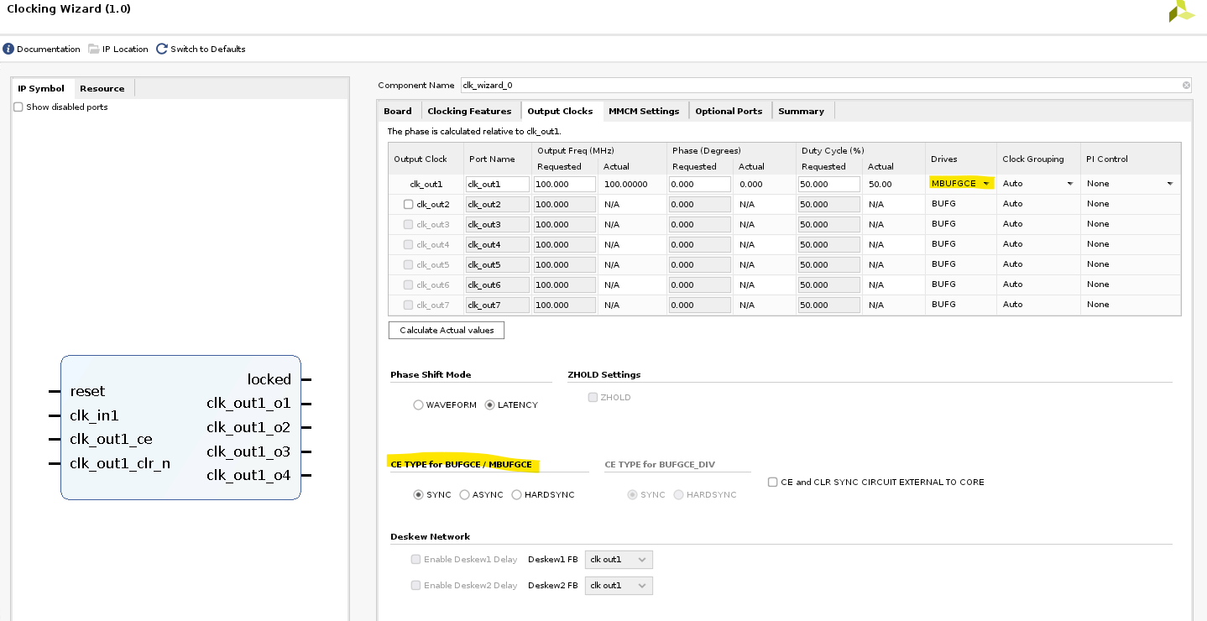1207x621 pixels.
Task: Switch to the Summary tab
Action: coord(801,110)
